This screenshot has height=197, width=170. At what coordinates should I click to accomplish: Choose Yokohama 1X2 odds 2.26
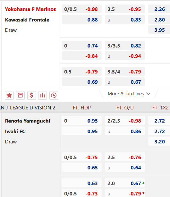pyautogui.click(x=159, y=9)
